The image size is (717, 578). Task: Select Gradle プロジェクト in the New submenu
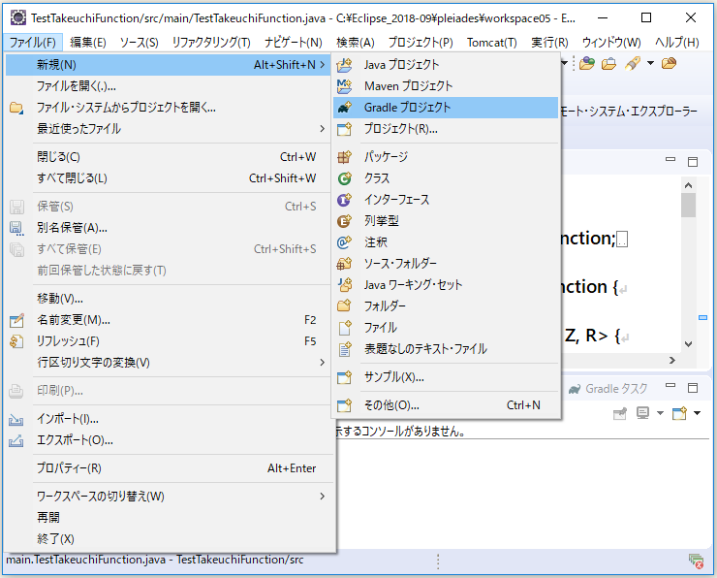coord(446,108)
